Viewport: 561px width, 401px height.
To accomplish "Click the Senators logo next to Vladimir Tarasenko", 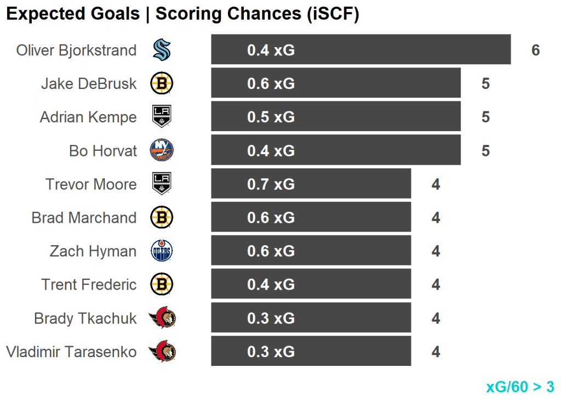I will tap(162, 352).
